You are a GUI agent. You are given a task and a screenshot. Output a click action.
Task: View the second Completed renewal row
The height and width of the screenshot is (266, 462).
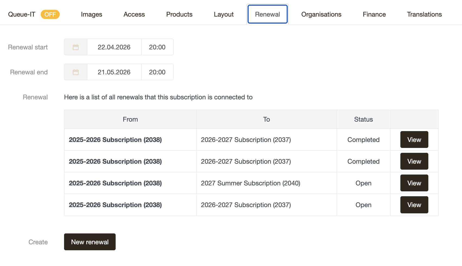[x=414, y=161]
